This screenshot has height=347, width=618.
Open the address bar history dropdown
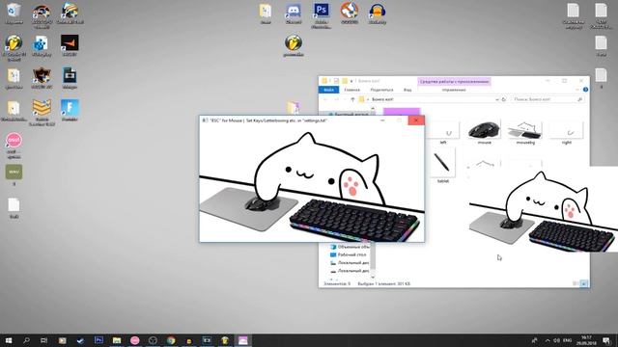(496, 99)
